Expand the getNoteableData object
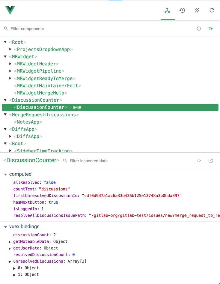Screen dimensions: 220x284 [10, 242]
